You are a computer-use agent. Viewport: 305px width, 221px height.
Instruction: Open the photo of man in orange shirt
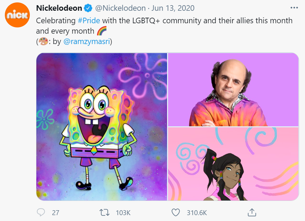pos(233,90)
